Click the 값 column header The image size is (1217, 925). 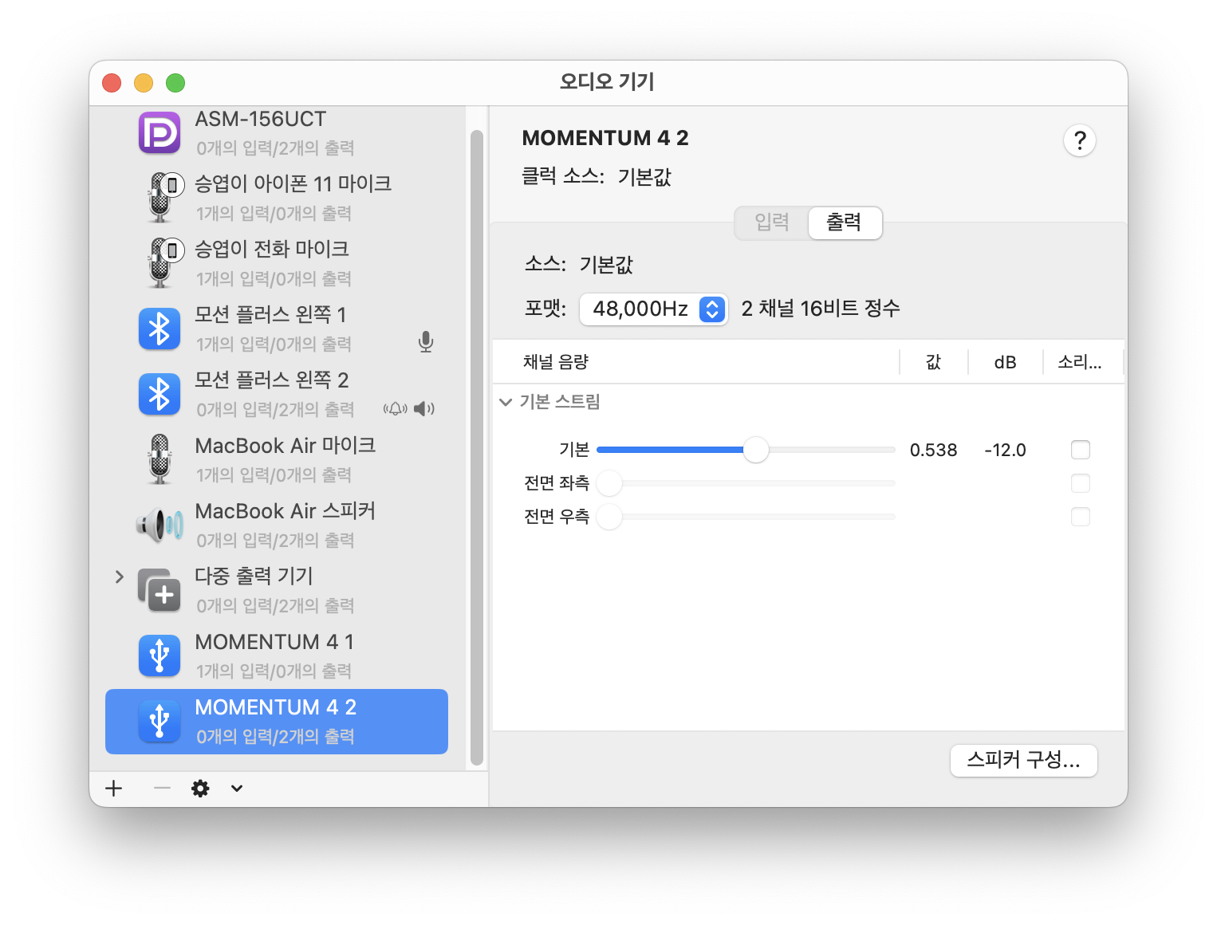click(933, 362)
